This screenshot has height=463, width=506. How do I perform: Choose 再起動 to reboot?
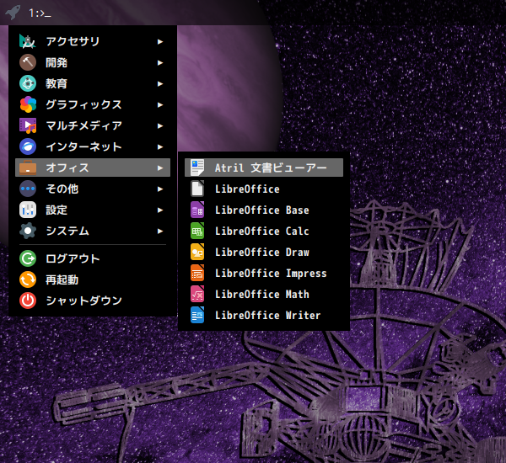pos(93,279)
